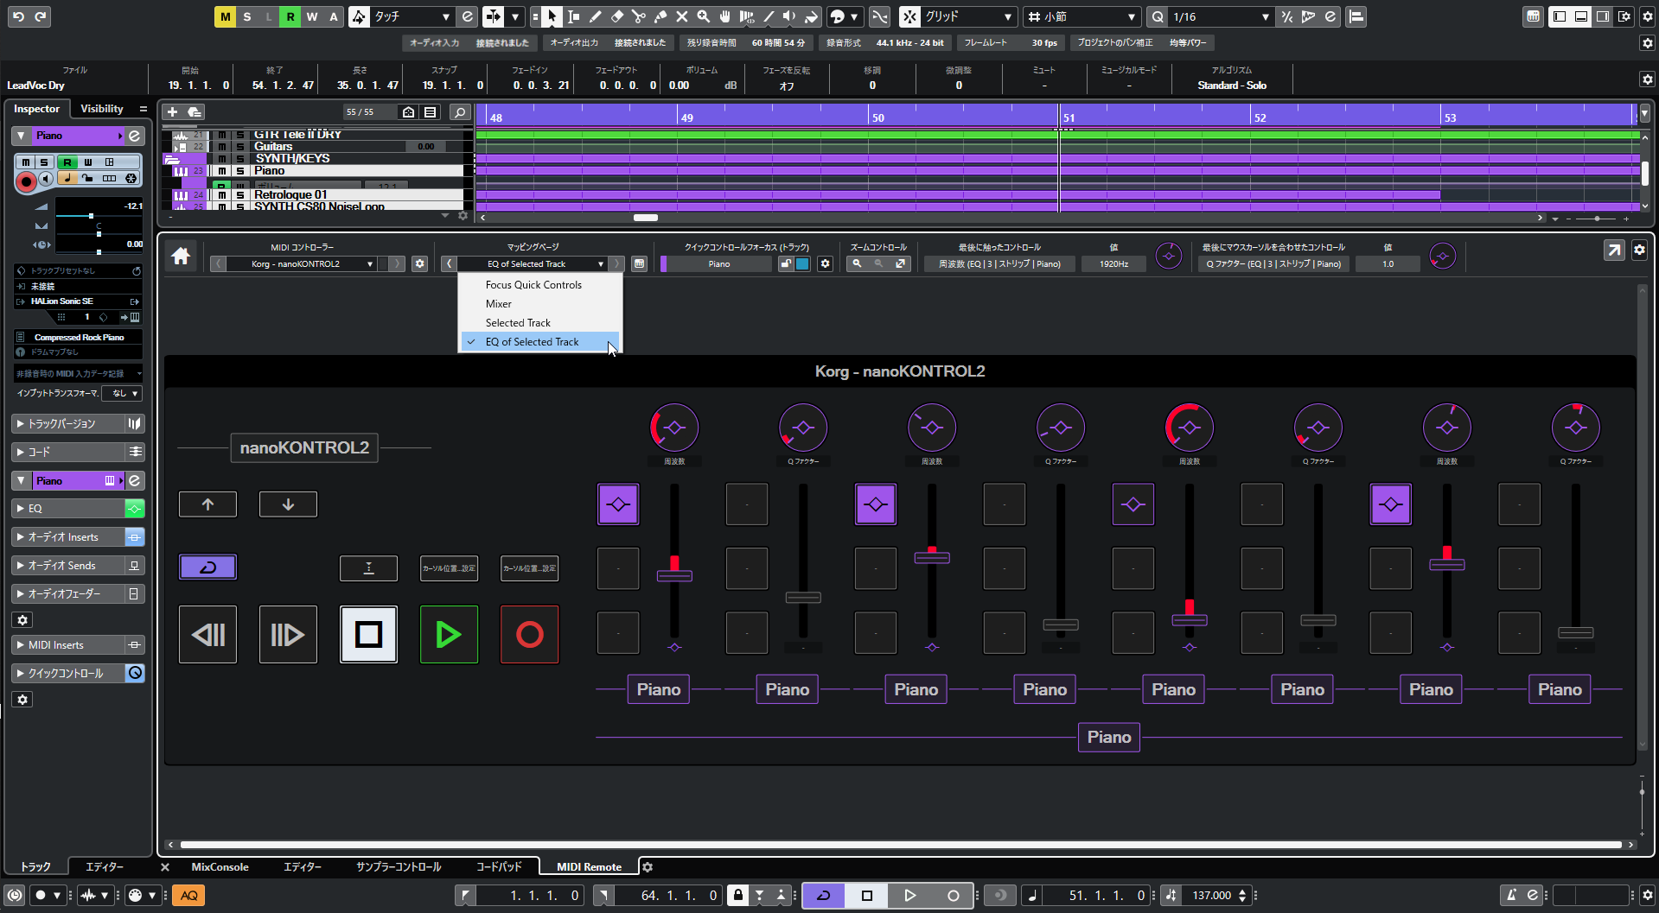Click the Add Track plus icon
This screenshot has height=913, width=1659.
point(172,112)
